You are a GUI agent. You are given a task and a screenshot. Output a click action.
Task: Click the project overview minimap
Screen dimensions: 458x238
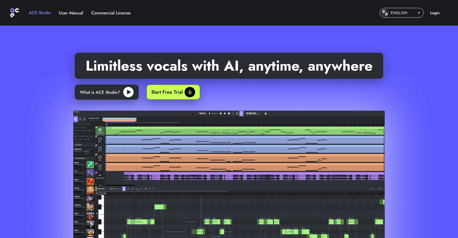coord(119,120)
